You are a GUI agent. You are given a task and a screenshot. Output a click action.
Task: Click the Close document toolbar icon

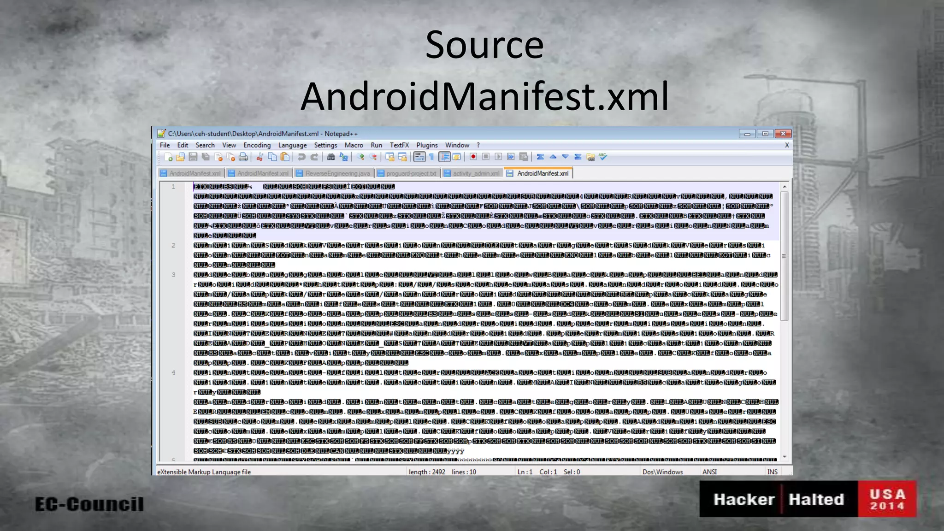[x=218, y=157]
